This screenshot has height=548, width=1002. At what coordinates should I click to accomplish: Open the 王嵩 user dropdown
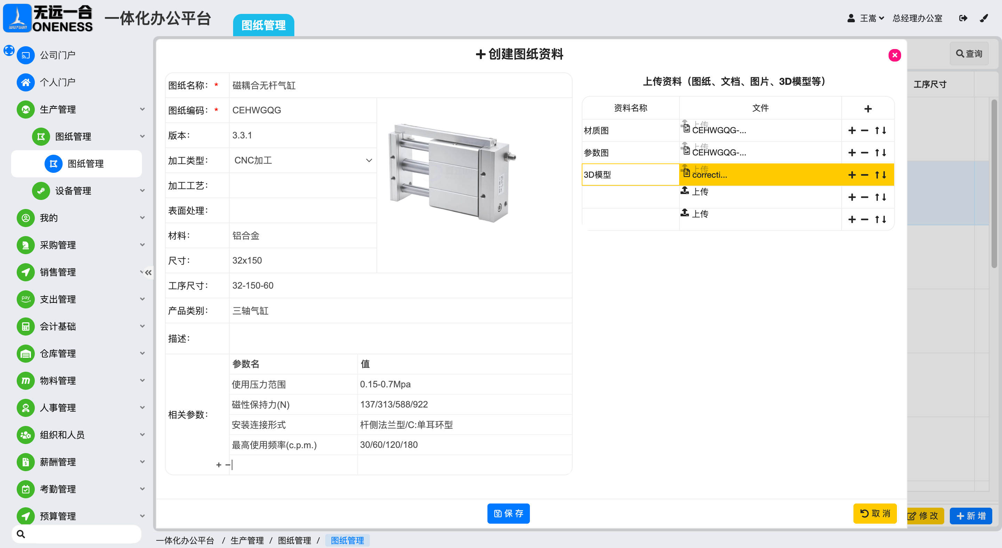[871, 18]
